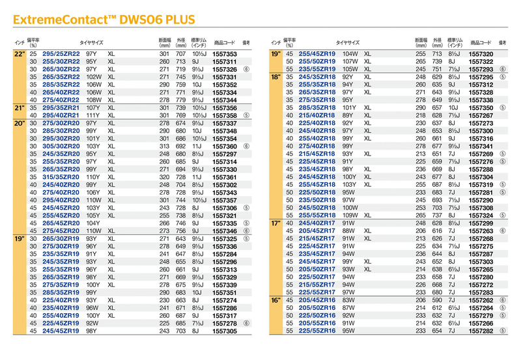
Task: Click tire size 235/55ZR19
Action: (x=317, y=69)
